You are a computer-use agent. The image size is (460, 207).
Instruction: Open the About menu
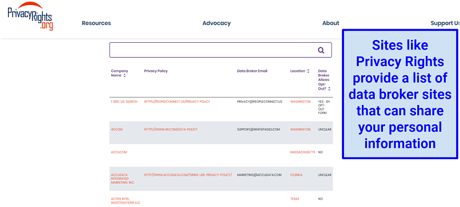click(x=330, y=23)
